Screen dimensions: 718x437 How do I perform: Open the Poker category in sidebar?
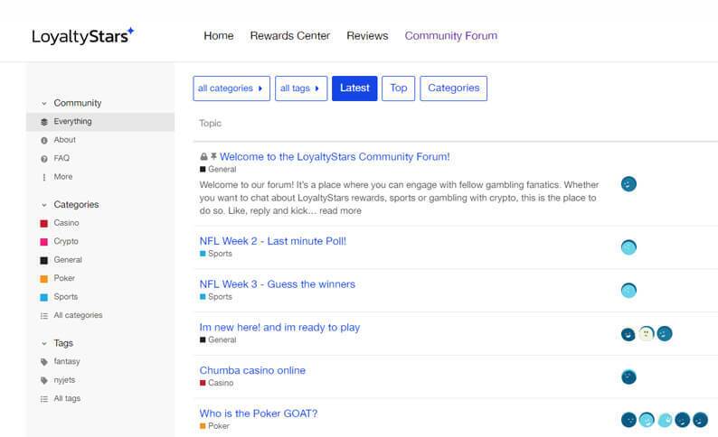64,278
